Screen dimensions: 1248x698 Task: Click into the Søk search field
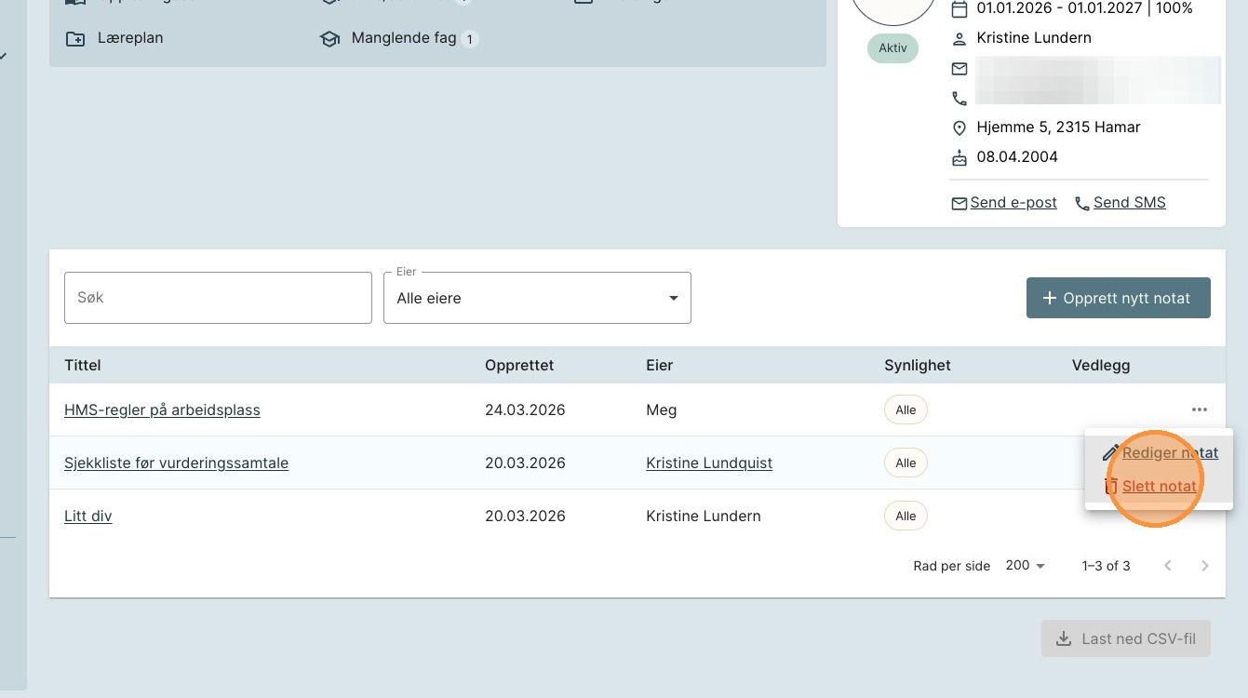(x=218, y=298)
